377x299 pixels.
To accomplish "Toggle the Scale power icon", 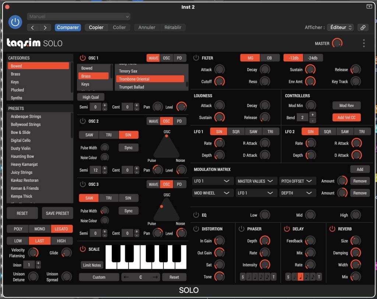I will click(82, 249).
